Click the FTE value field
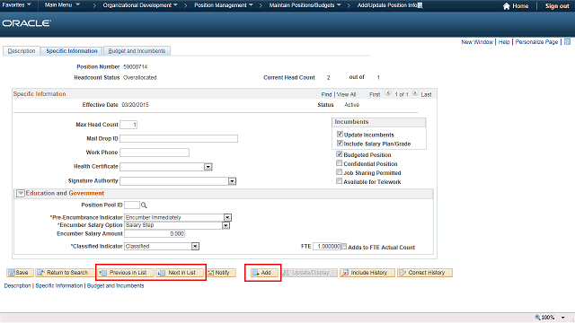Image resolution: width=575 pixels, height=323 pixels. (x=327, y=247)
